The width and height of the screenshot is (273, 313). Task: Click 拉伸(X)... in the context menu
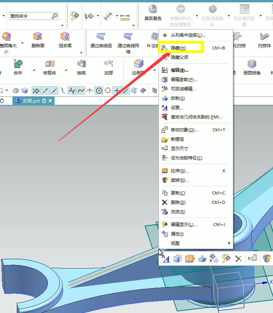180,171
